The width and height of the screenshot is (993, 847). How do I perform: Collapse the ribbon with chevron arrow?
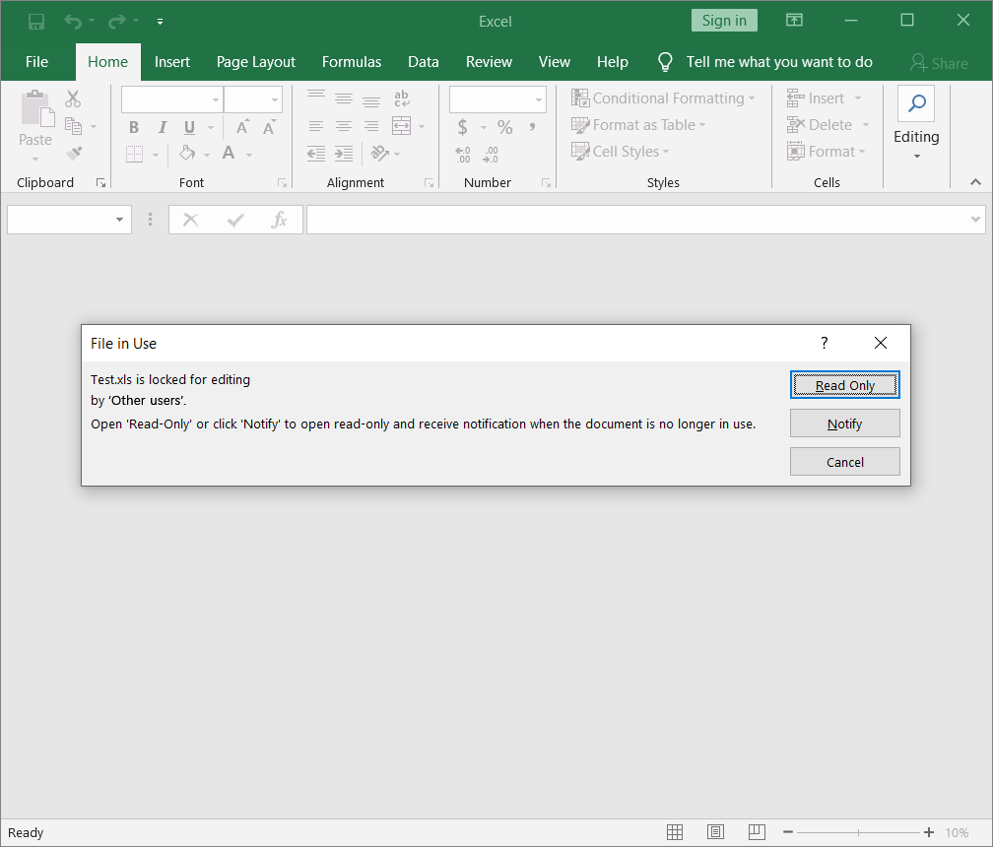tap(975, 182)
